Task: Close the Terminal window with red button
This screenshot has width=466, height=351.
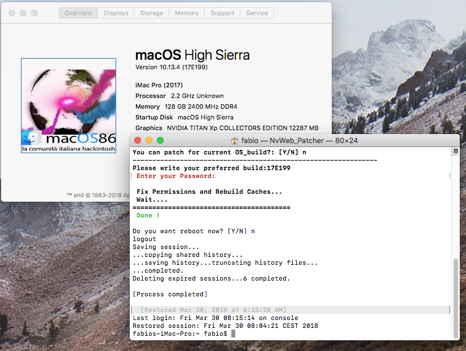Action: [x=138, y=140]
